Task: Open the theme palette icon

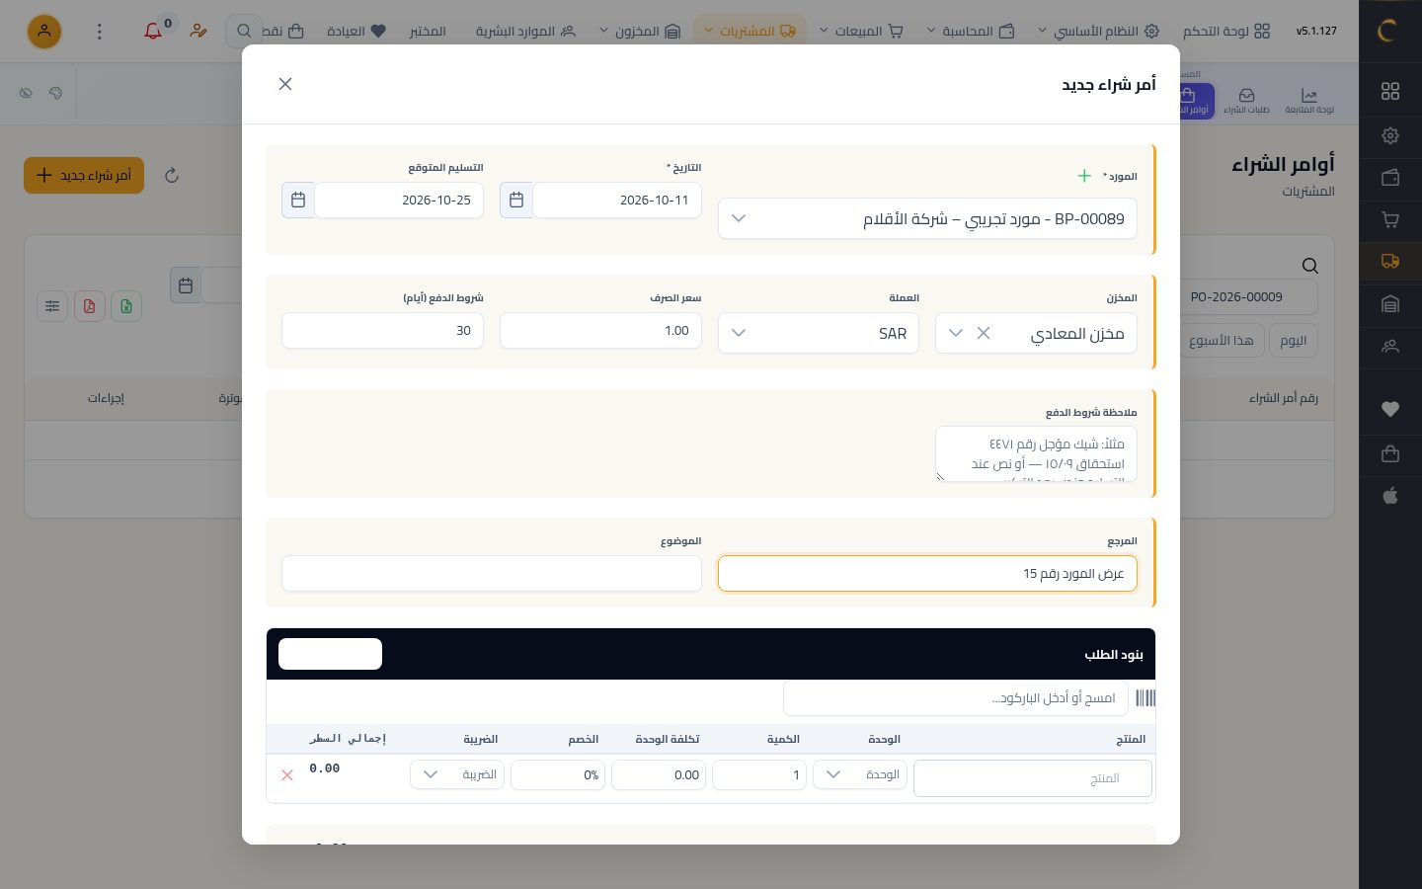Action: tap(55, 93)
